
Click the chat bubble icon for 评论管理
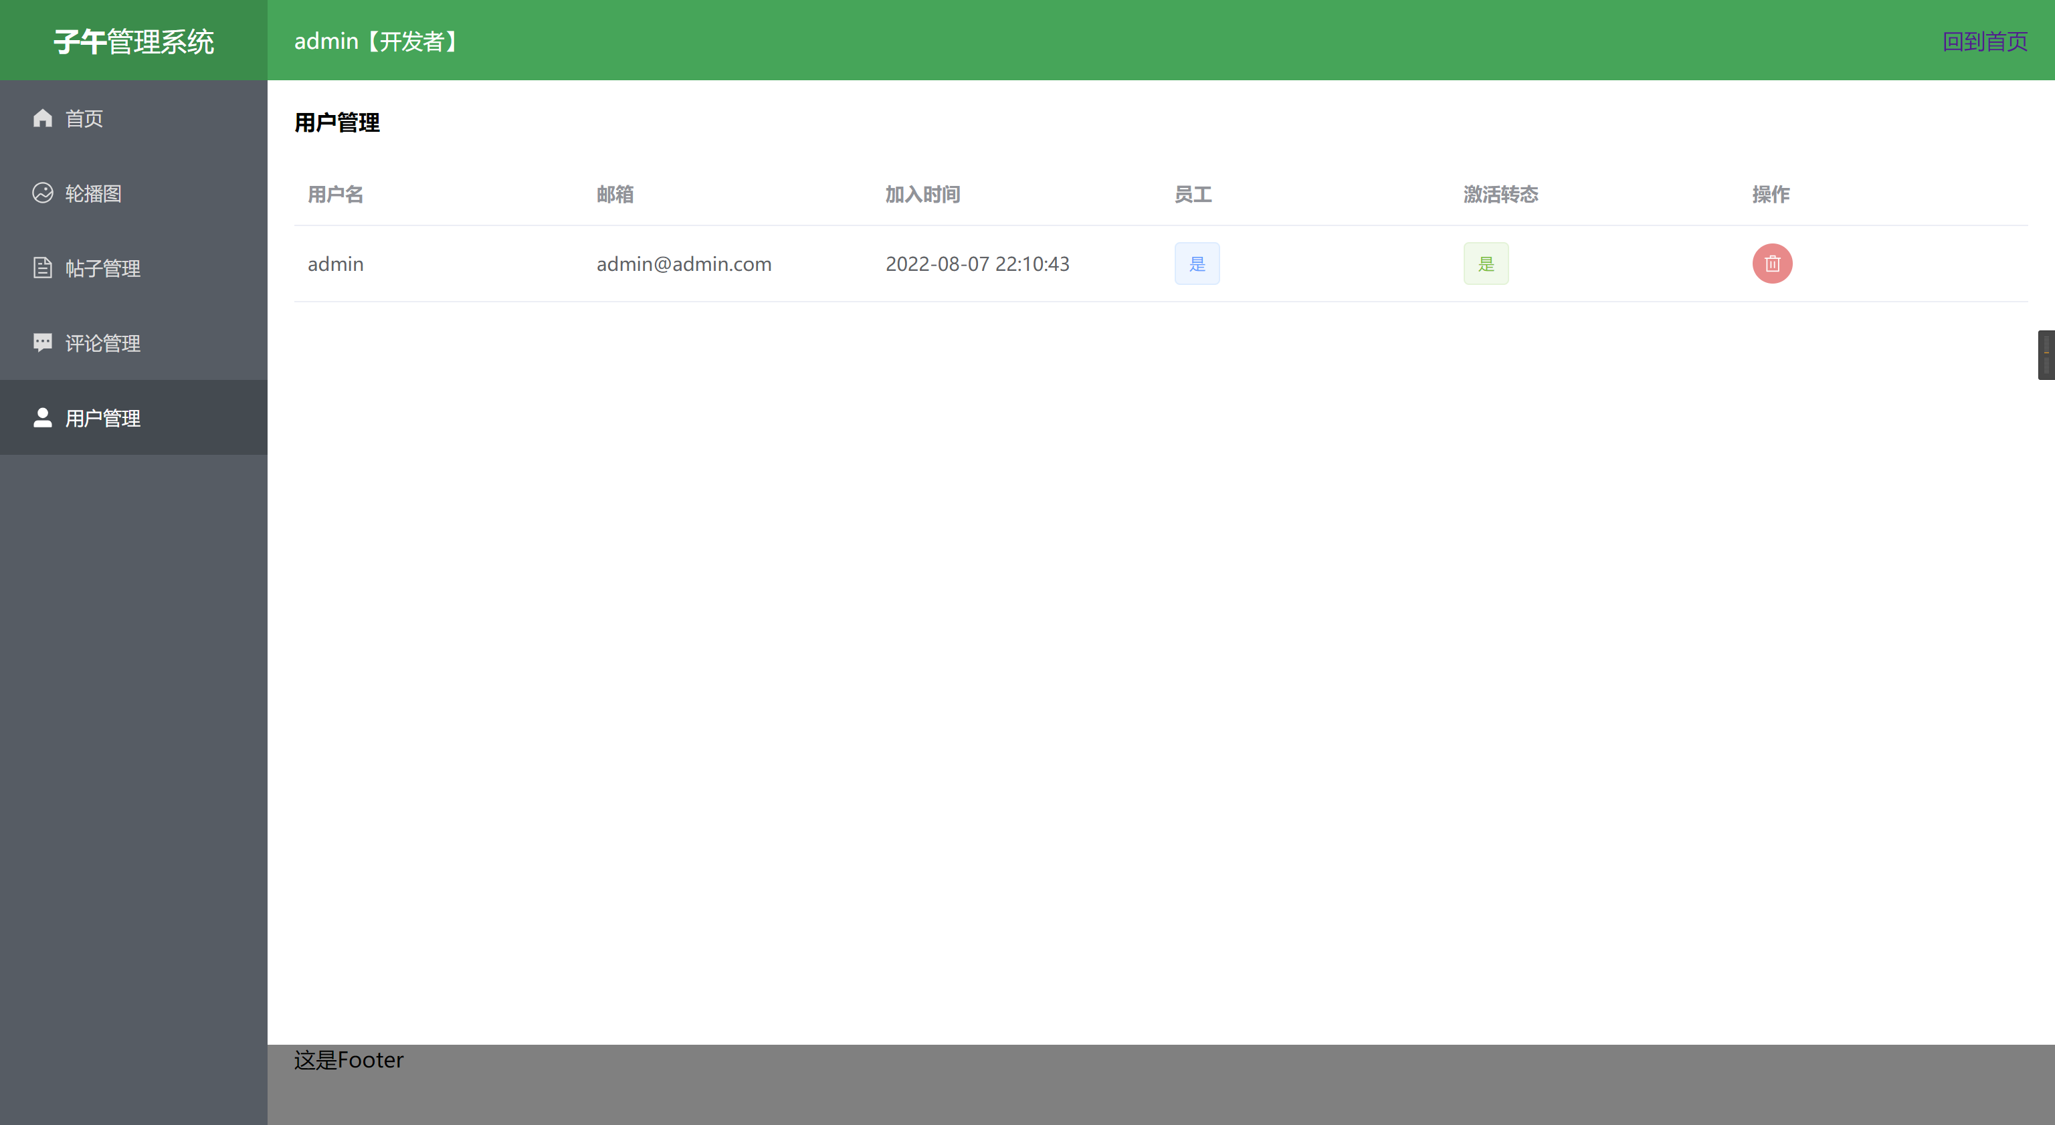pyautogui.click(x=42, y=343)
